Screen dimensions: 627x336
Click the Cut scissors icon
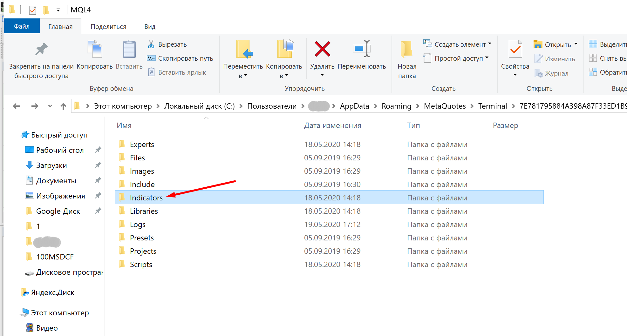[x=151, y=44]
